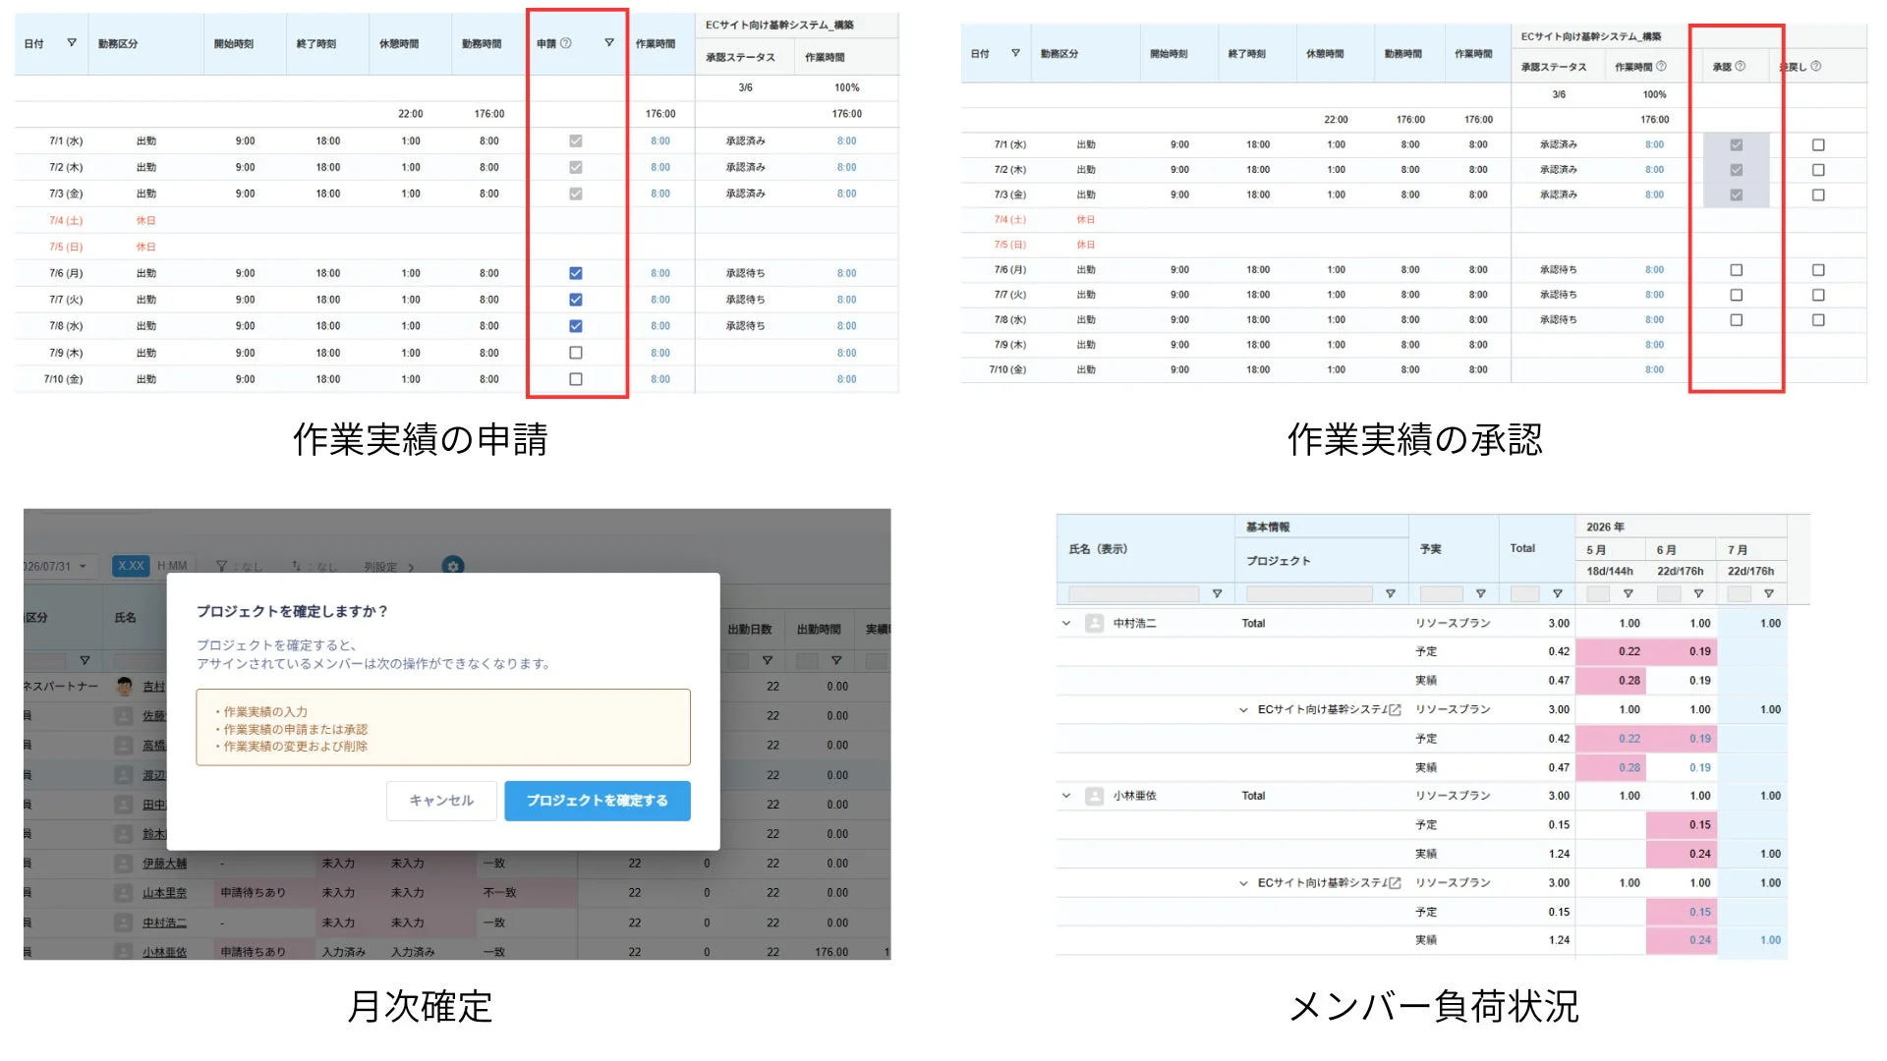
Task: Click the 氏名（表示） filter input field
Action: 1133,594
